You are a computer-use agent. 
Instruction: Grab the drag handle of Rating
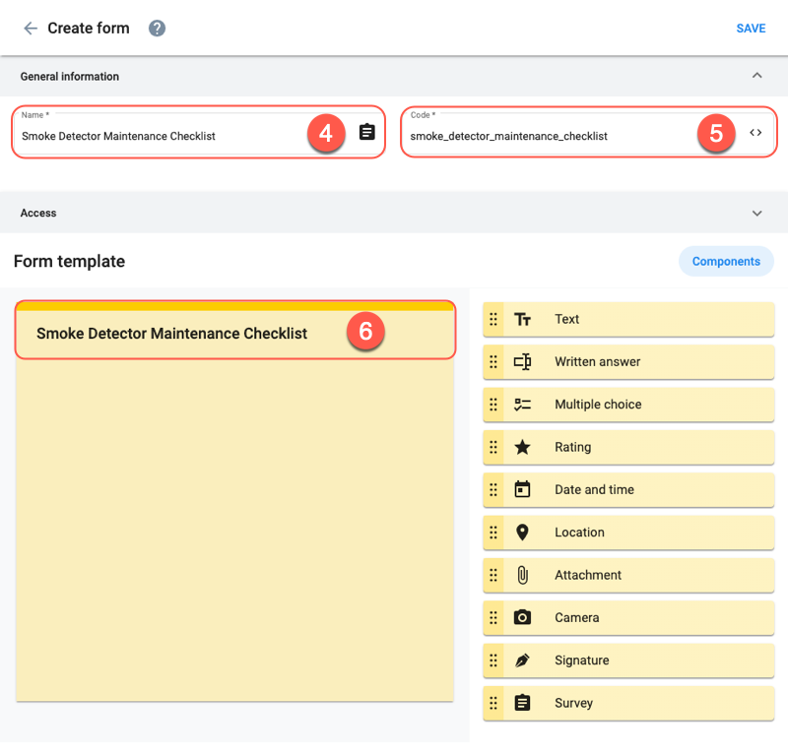493,447
